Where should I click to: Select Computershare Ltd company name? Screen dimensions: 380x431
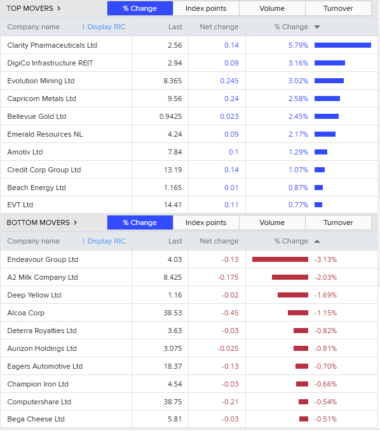tap(39, 402)
